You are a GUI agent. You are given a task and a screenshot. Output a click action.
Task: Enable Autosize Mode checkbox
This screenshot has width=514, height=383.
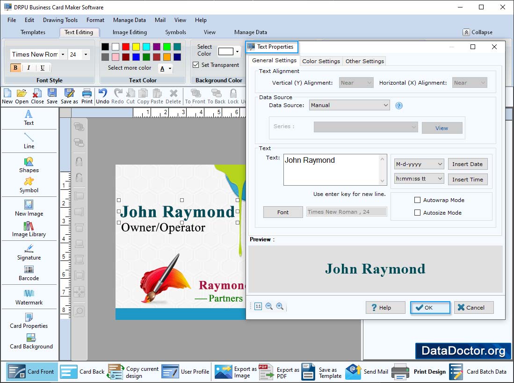(417, 213)
